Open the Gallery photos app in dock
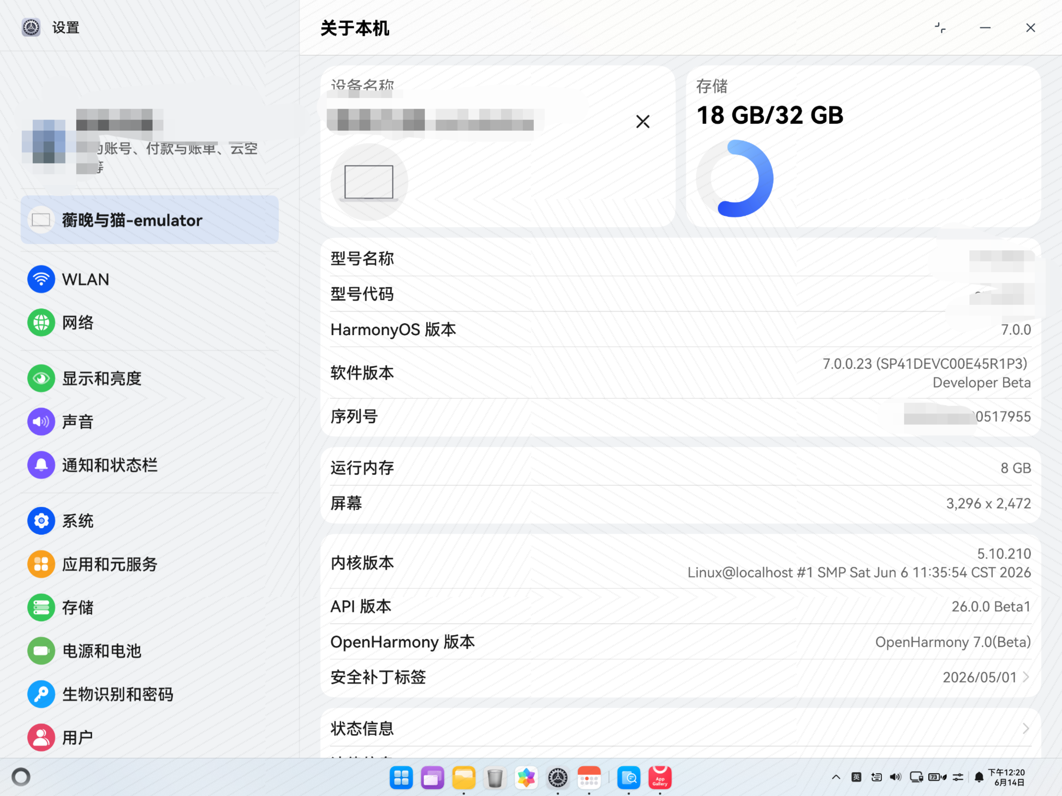Screen dimensions: 1062x796 coord(526,777)
